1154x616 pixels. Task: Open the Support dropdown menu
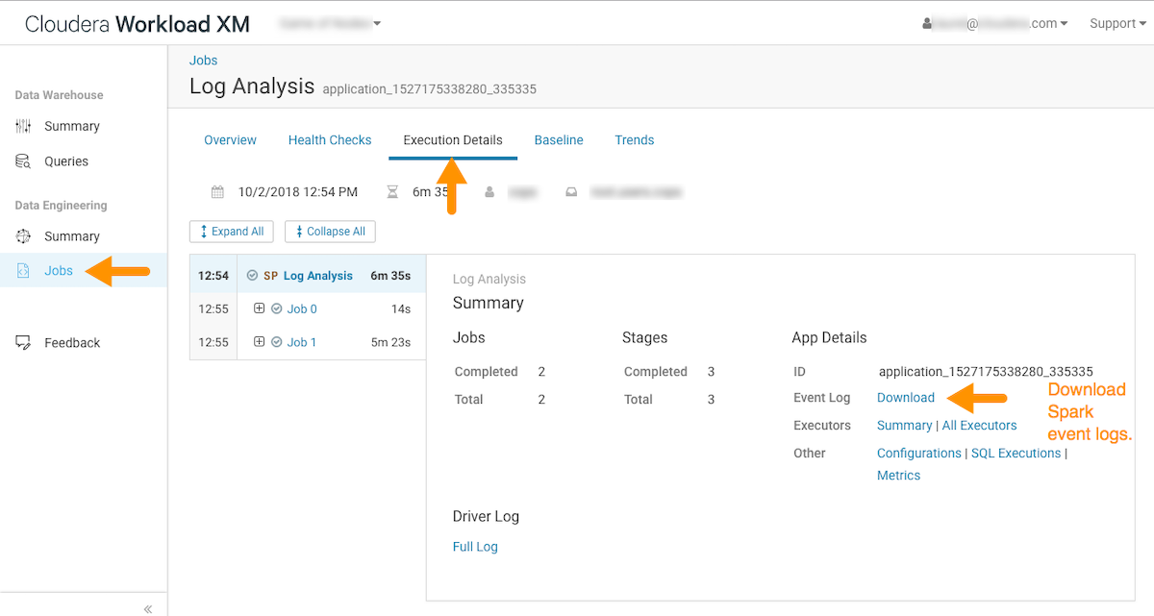click(x=1117, y=24)
